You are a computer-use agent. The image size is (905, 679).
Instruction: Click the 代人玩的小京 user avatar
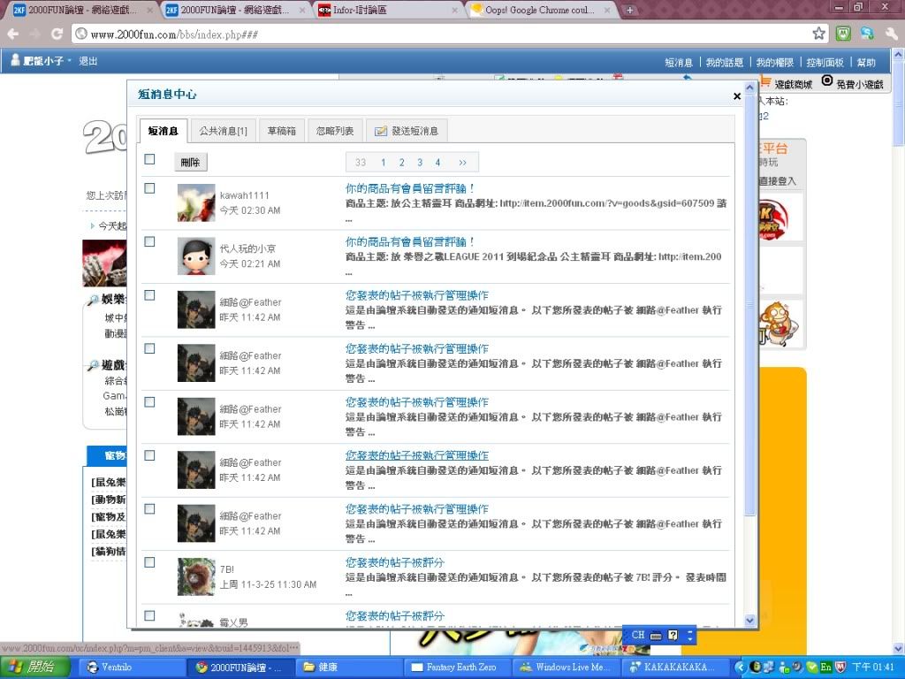pos(195,256)
